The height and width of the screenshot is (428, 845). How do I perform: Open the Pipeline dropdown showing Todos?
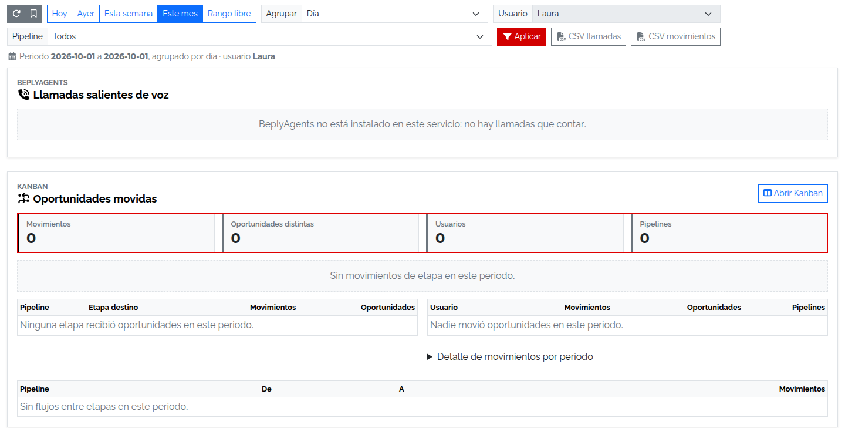pyautogui.click(x=270, y=36)
